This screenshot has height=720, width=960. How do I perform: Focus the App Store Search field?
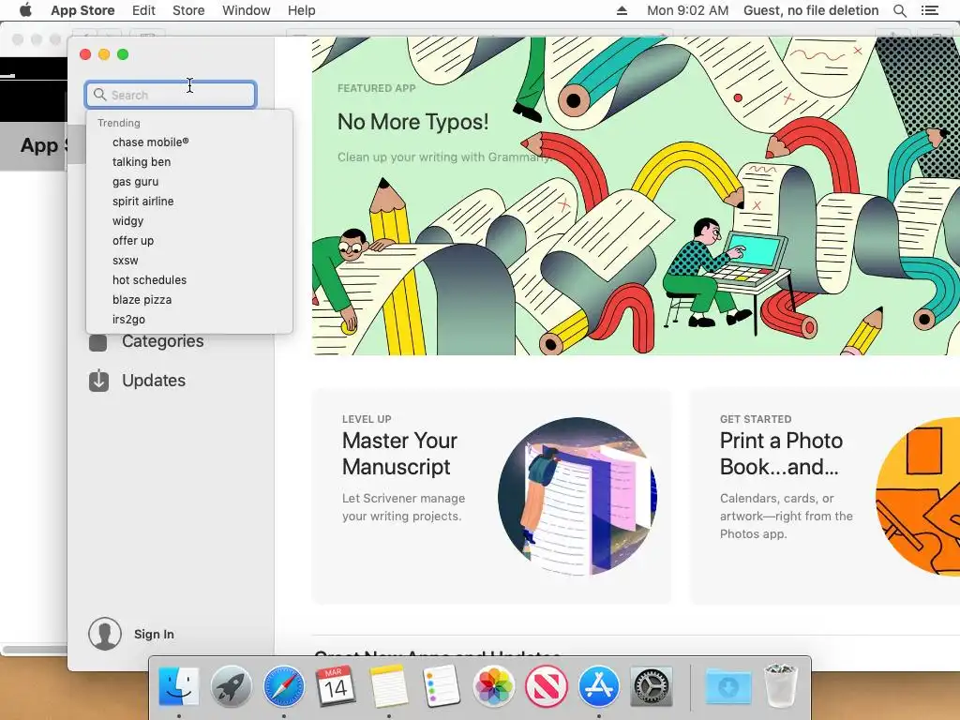click(171, 95)
